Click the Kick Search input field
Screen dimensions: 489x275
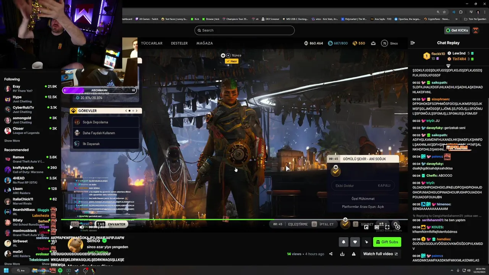point(244,30)
